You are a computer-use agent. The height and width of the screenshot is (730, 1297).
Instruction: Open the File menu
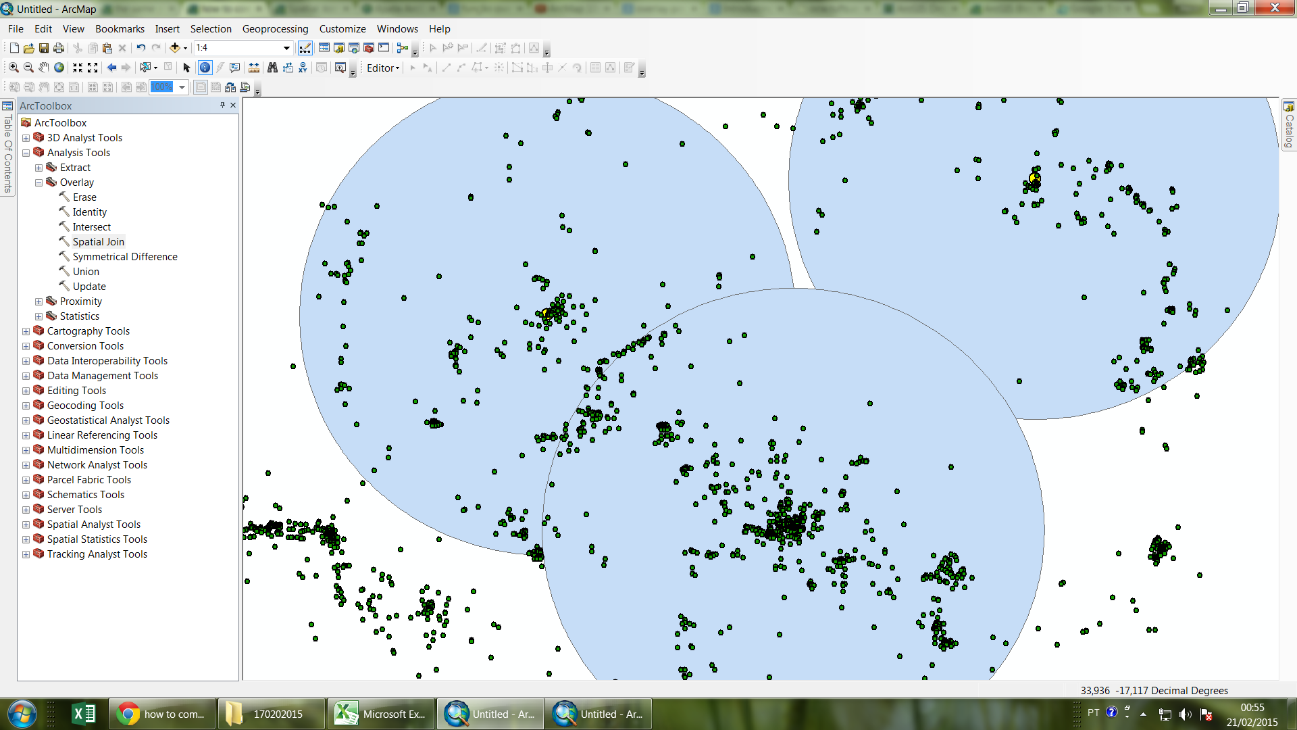point(16,29)
